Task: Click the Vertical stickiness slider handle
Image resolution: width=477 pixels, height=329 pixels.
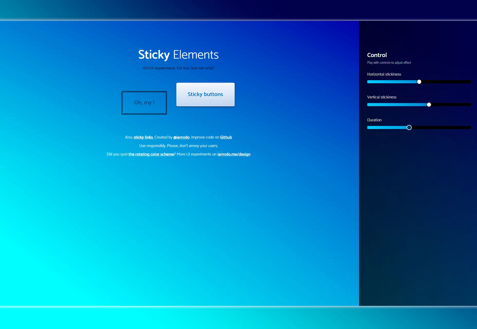Action: 429,105
